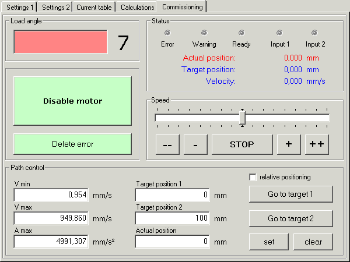Click the double minus speed button

tap(167, 144)
